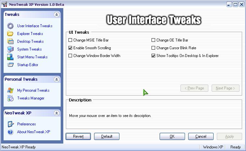Click the Prev Page button

[194, 88]
